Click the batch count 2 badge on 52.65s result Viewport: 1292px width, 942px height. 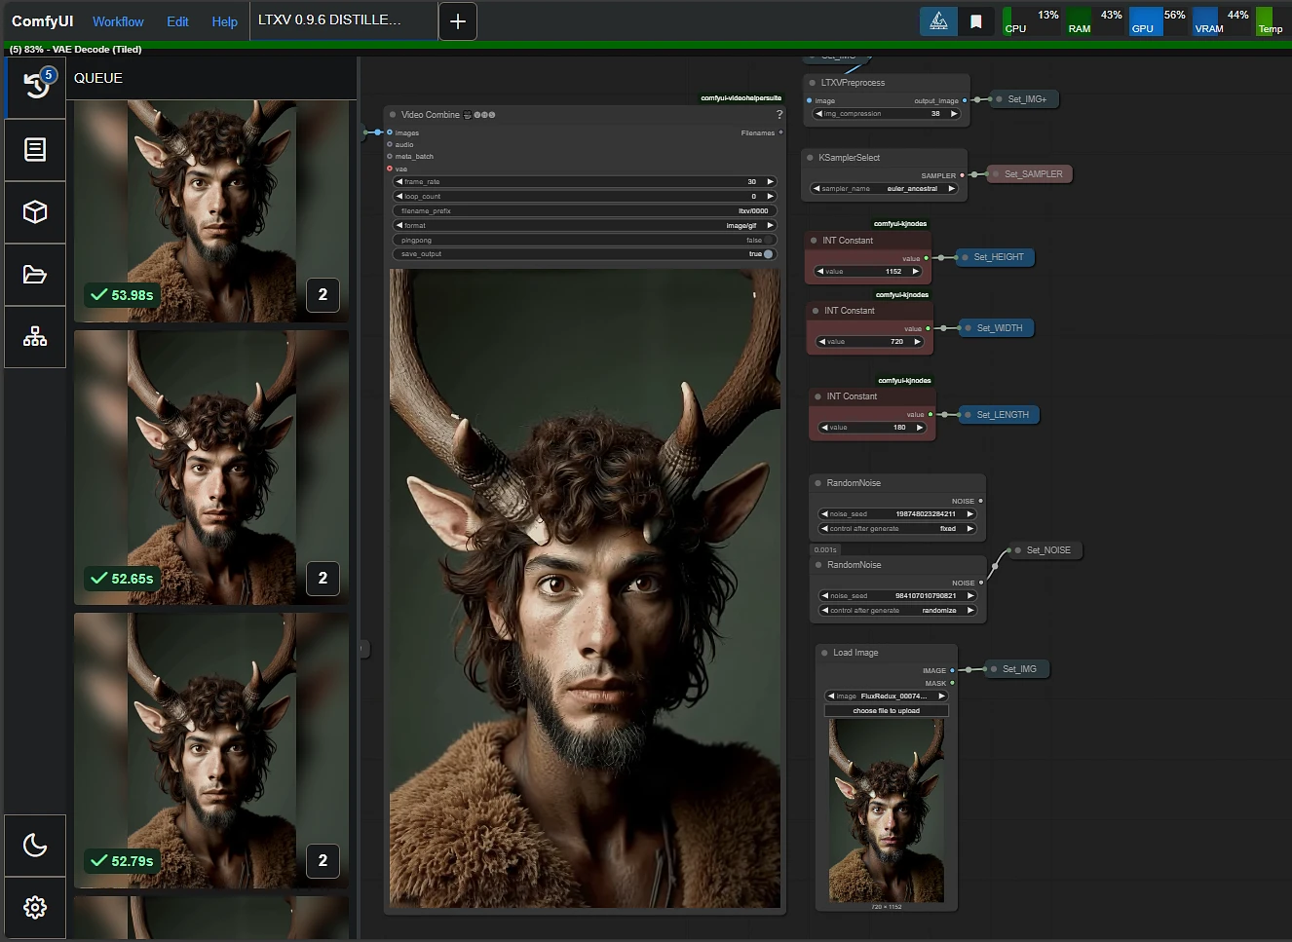pyautogui.click(x=323, y=579)
